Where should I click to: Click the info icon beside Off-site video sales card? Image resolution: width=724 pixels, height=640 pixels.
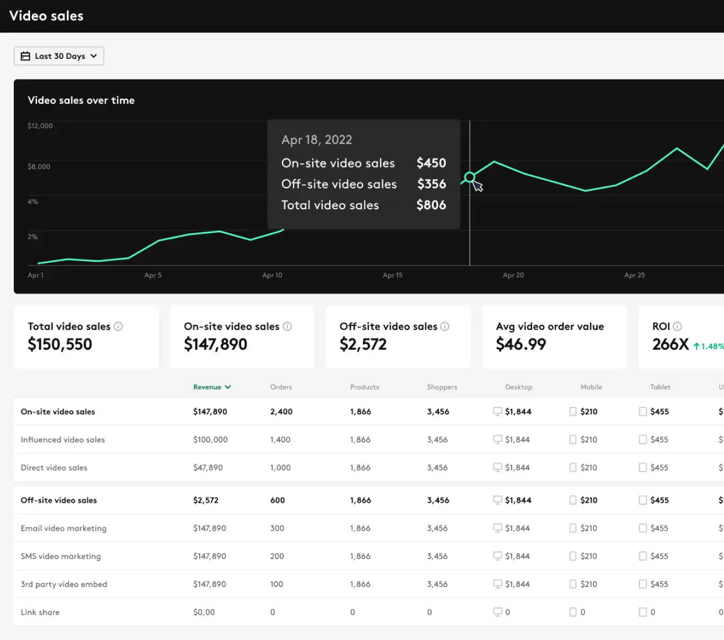pos(445,326)
